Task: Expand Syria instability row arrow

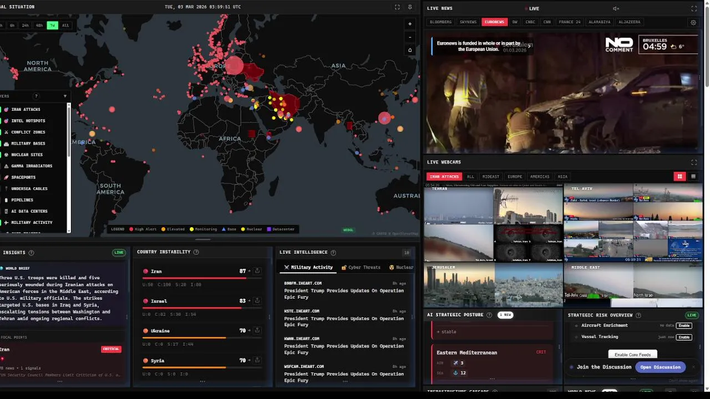Action: pos(250,360)
